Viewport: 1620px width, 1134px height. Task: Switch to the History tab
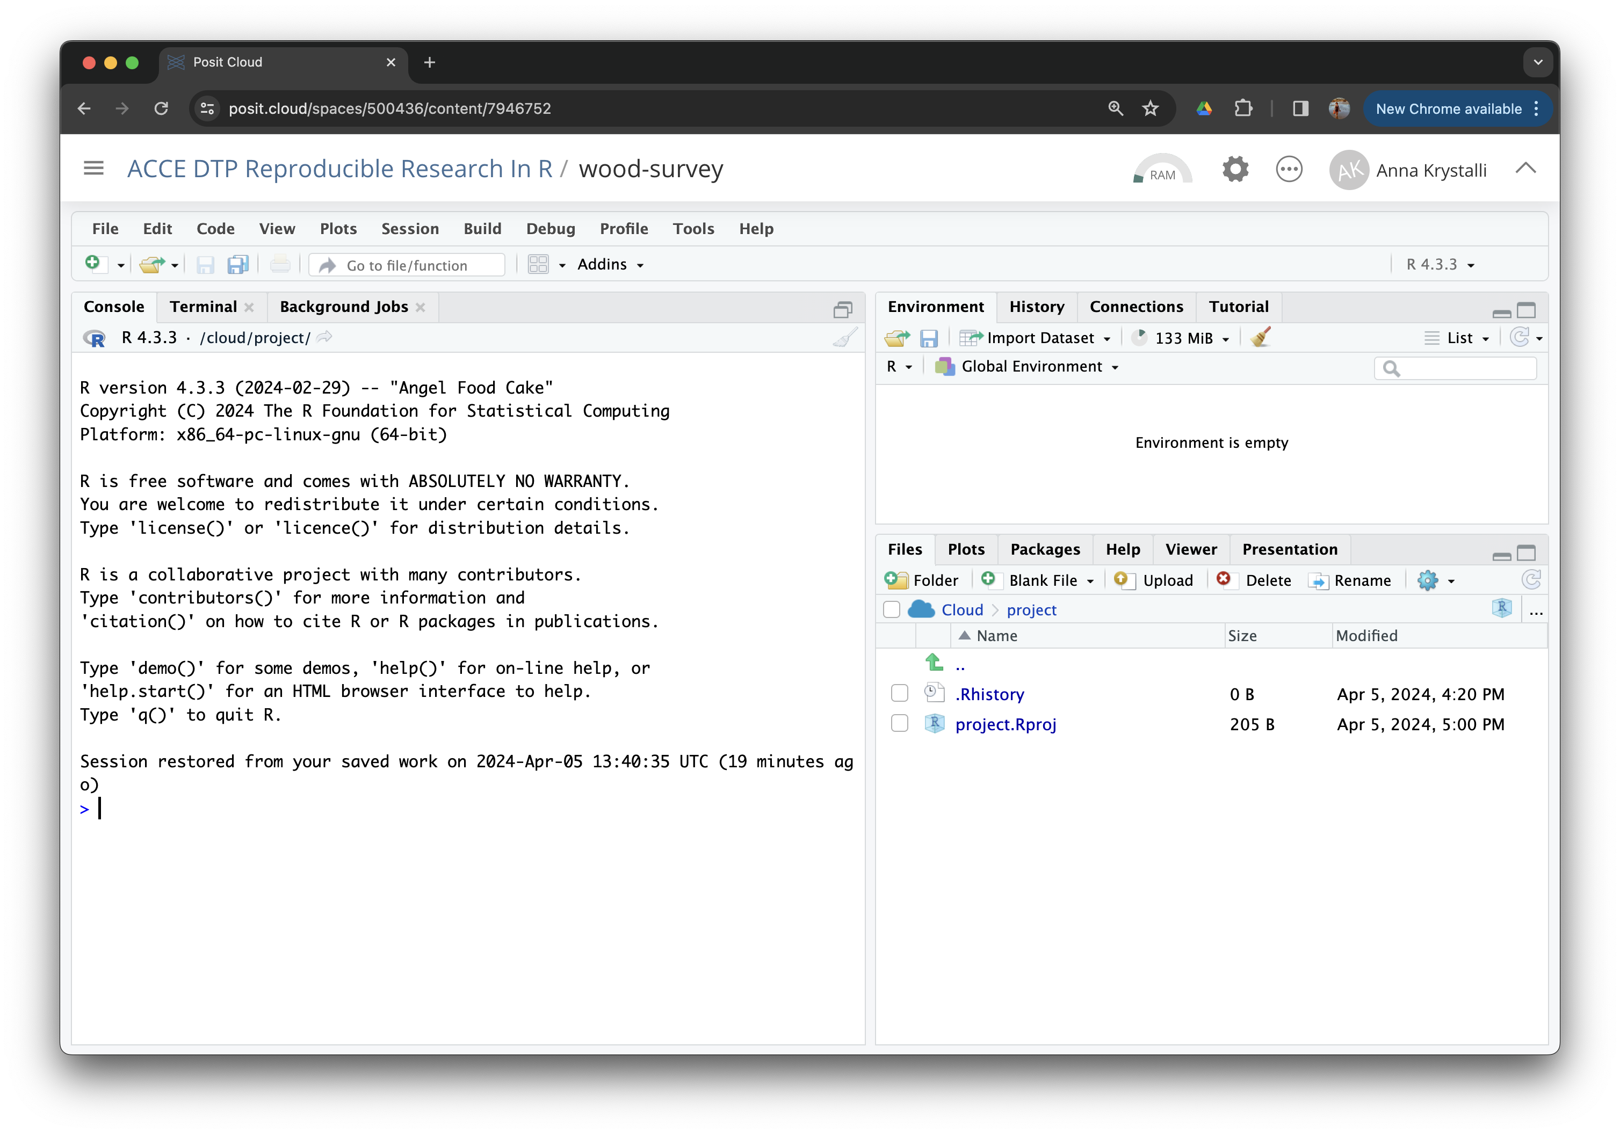point(1037,307)
